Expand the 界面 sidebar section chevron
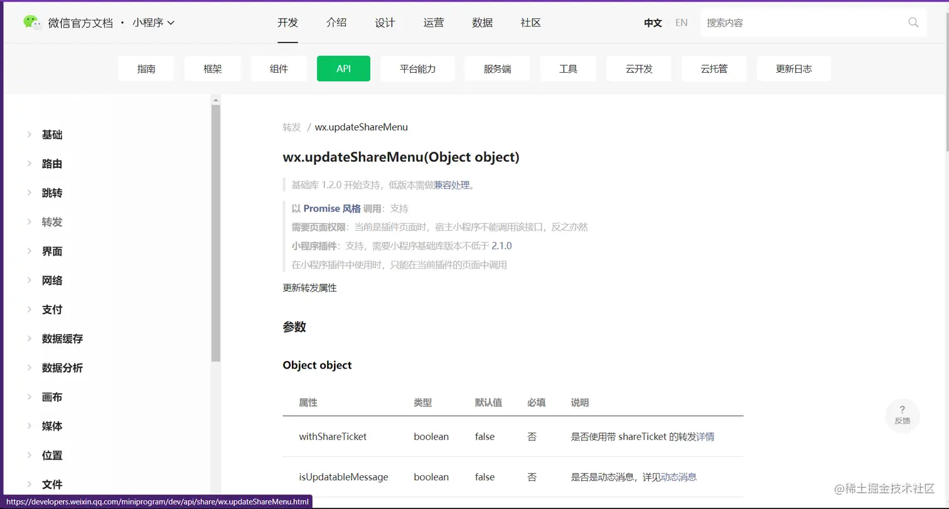 pyautogui.click(x=29, y=251)
